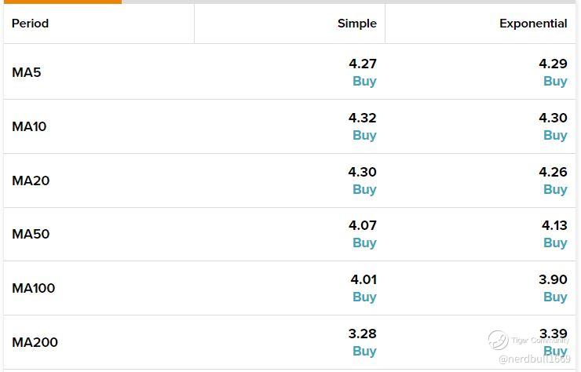581x372 pixels.
Task: Click Buy under MA50 Simple 4.07
Action: click(x=364, y=243)
